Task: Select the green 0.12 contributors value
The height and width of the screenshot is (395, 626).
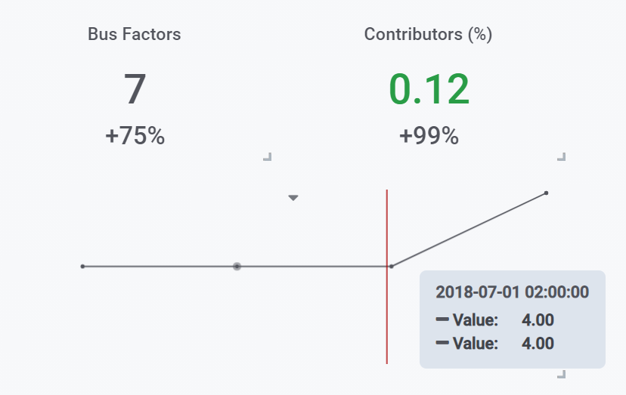Action: click(429, 89)
